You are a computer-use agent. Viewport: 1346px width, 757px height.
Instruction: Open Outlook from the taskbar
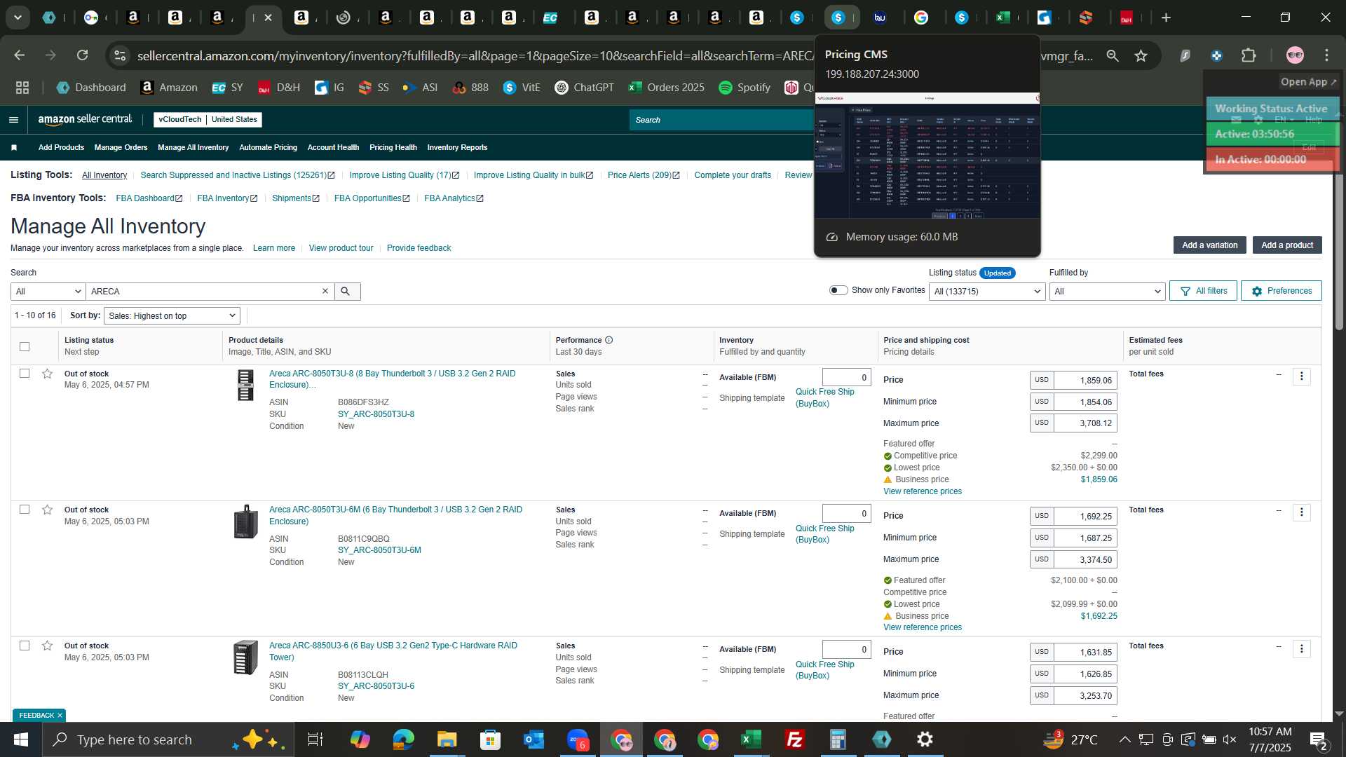click(x=533, y=739)
